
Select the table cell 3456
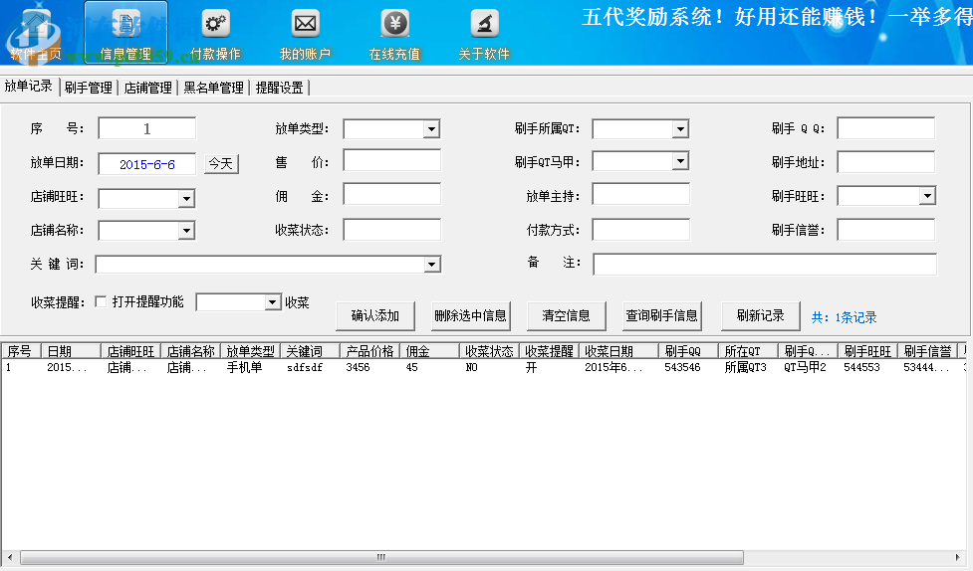tap(359, 368)
